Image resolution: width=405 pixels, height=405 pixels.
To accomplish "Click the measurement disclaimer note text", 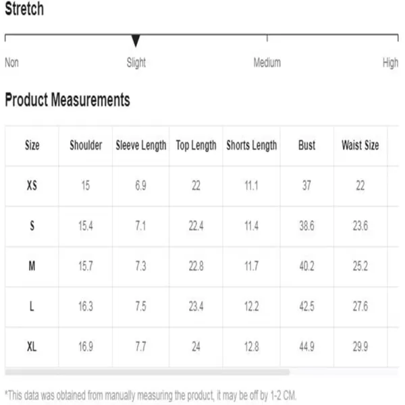I will [x=151, y=396].
